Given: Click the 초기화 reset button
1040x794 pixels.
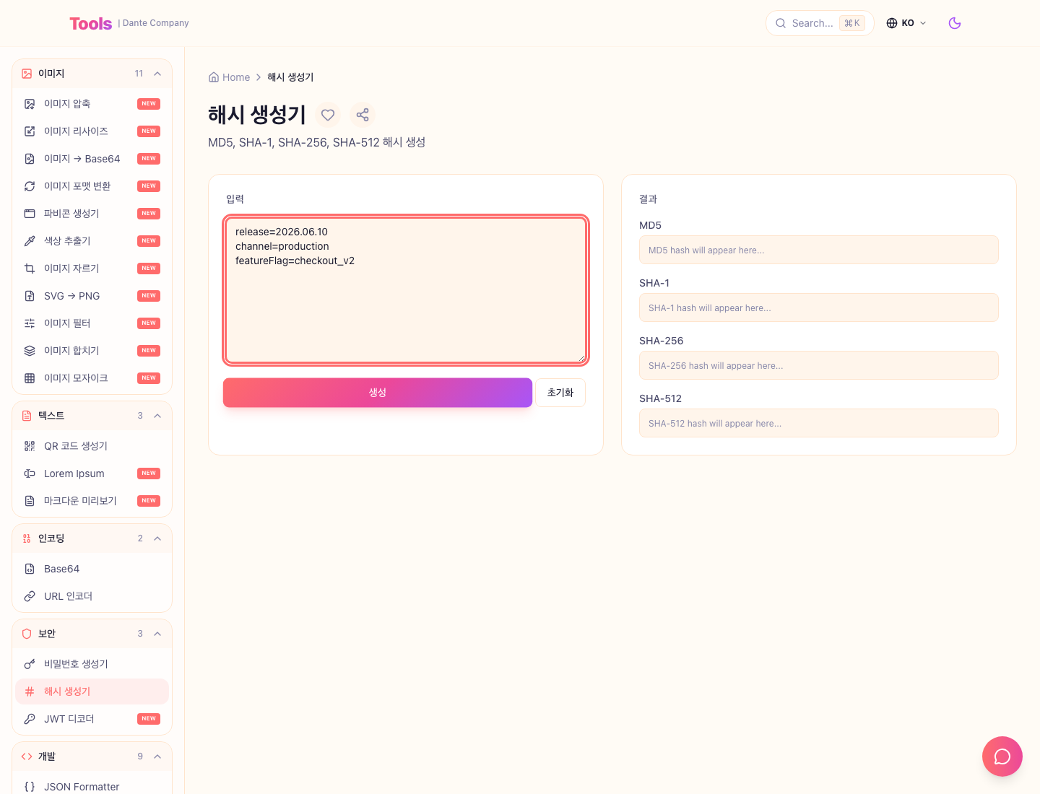Looking at the screenshot, I should pyautogui.click(x=560, y=393).
